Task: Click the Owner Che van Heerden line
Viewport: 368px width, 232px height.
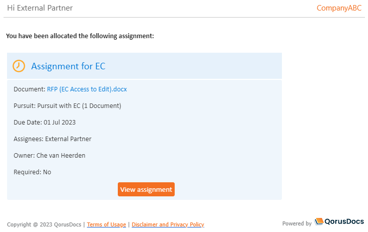Action: coord(49,156)
